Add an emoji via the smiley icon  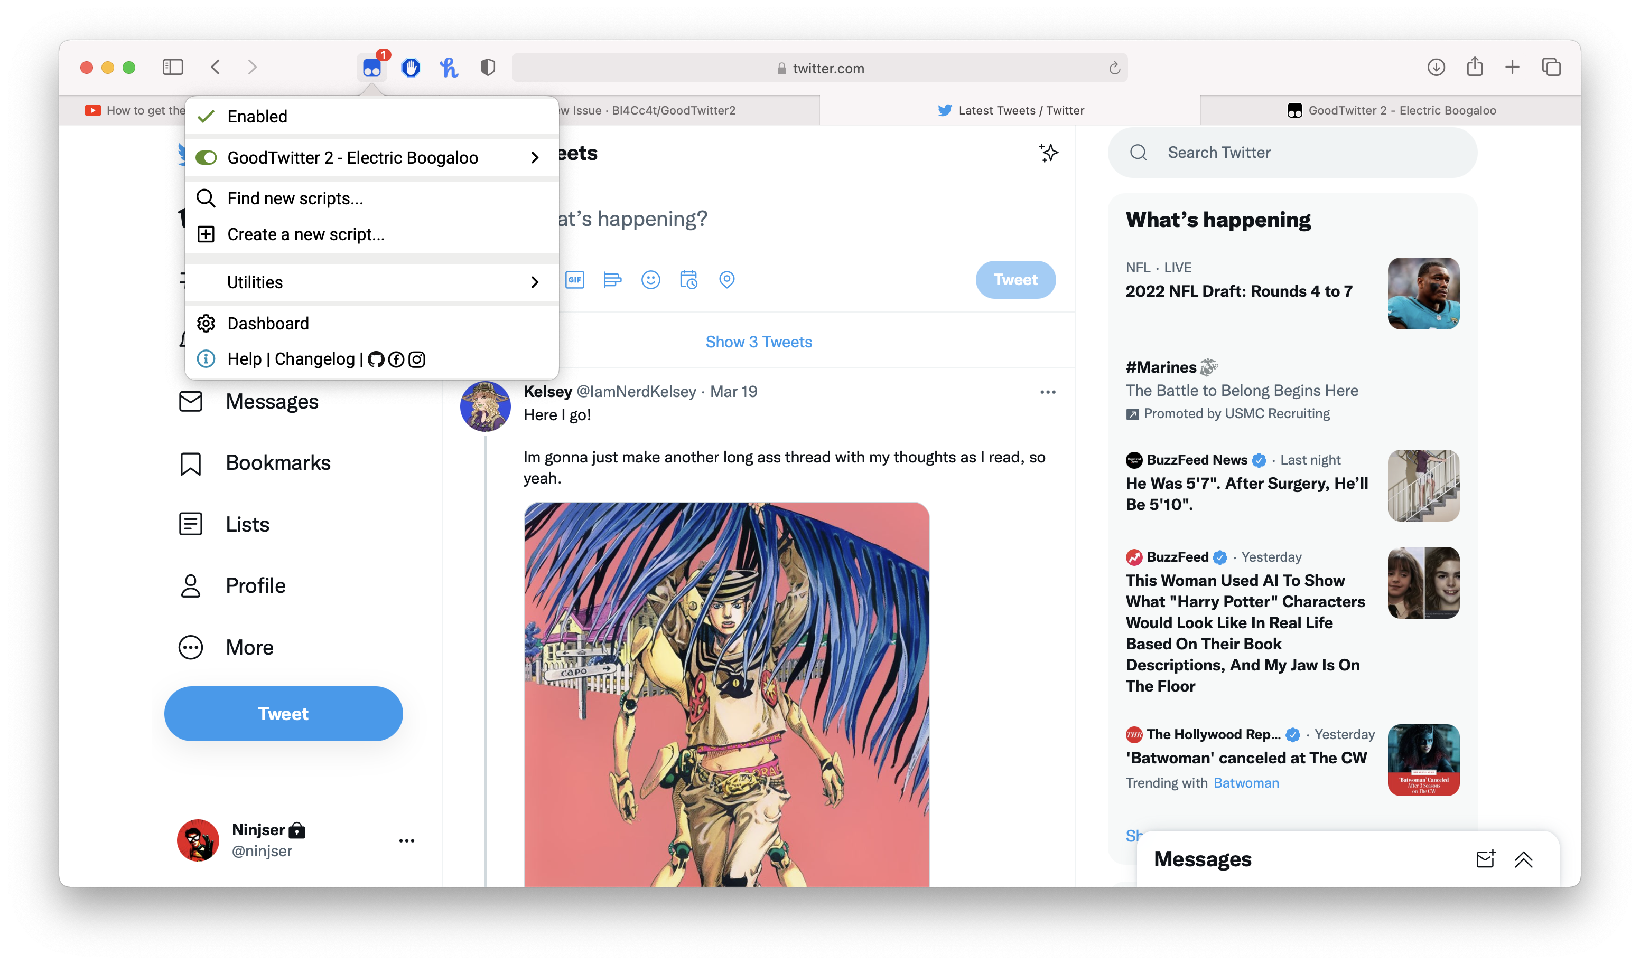click(x=650, y=280)
